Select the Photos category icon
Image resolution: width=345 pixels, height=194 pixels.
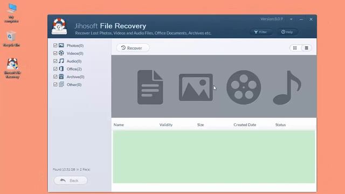point(61,45)
